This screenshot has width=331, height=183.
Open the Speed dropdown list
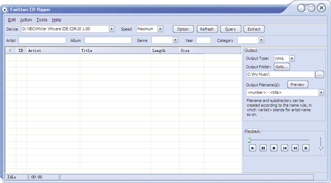[x=160, y=29]
